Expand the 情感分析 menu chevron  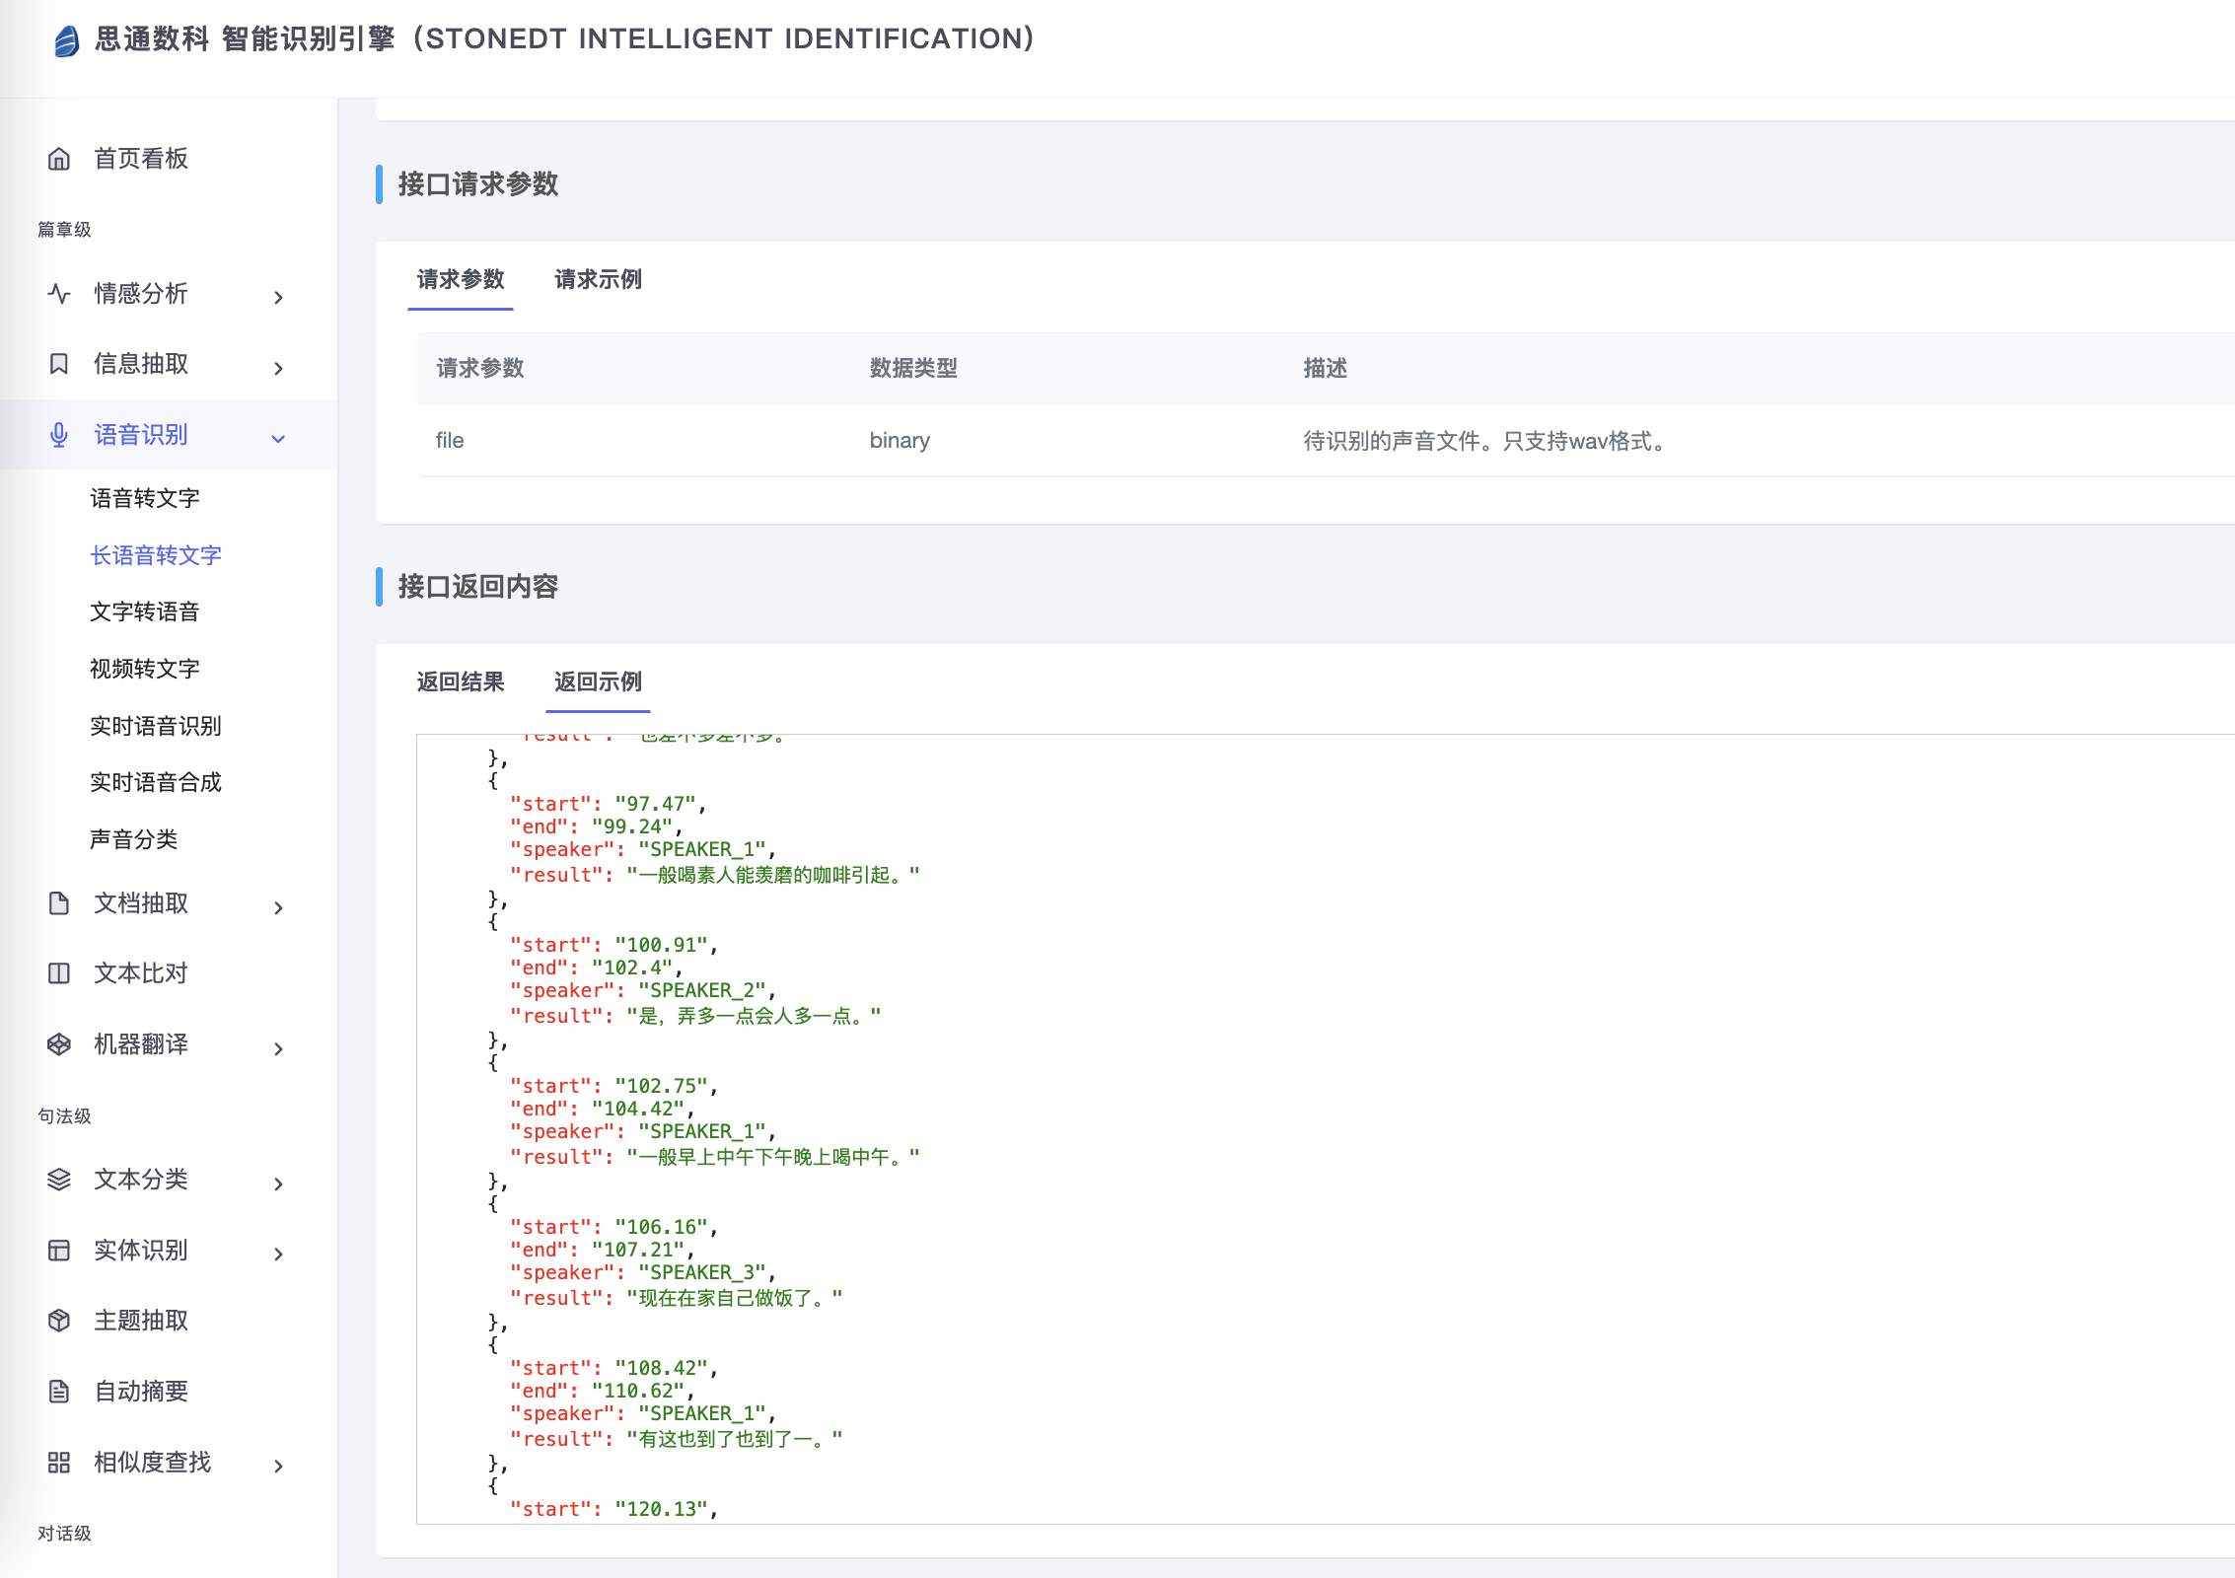[x=279, y=297]
